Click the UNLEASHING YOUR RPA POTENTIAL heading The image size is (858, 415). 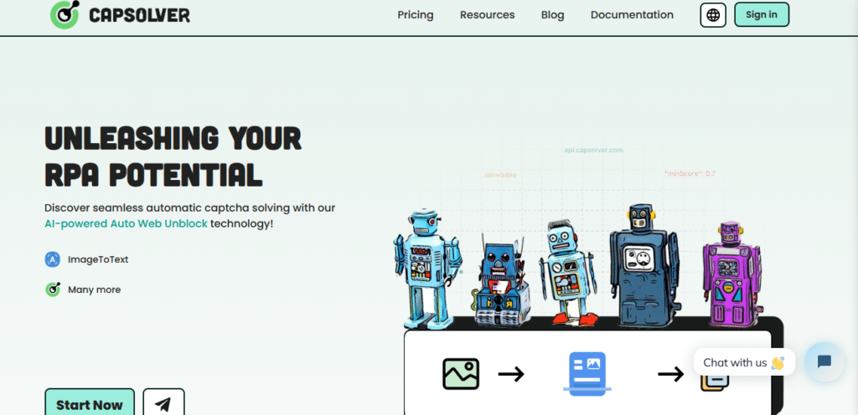tap(173, 156)
